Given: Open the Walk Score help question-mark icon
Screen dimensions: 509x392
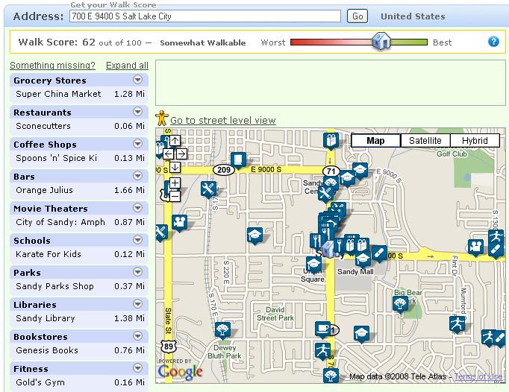Looking at the screenshot, I should [x=493, y=42].
